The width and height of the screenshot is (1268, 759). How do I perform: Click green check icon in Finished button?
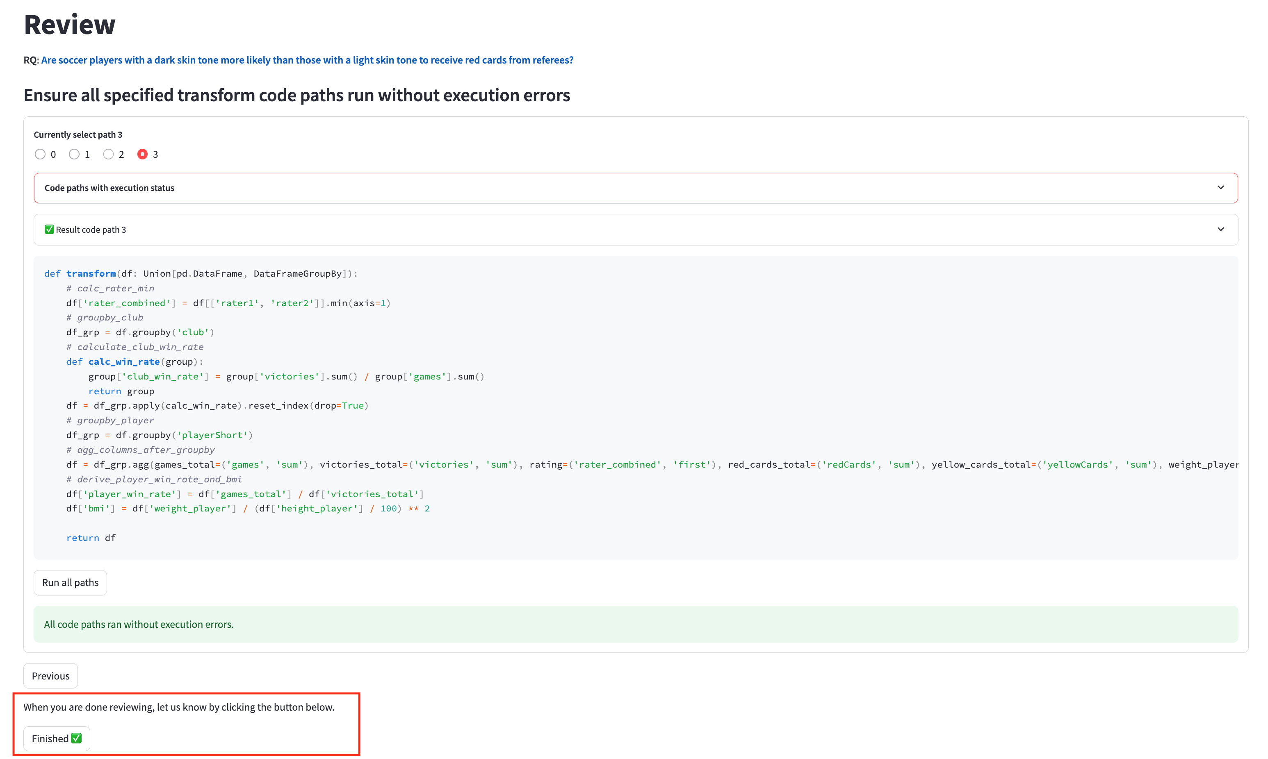pyautogui.click(x=76, y=738)
